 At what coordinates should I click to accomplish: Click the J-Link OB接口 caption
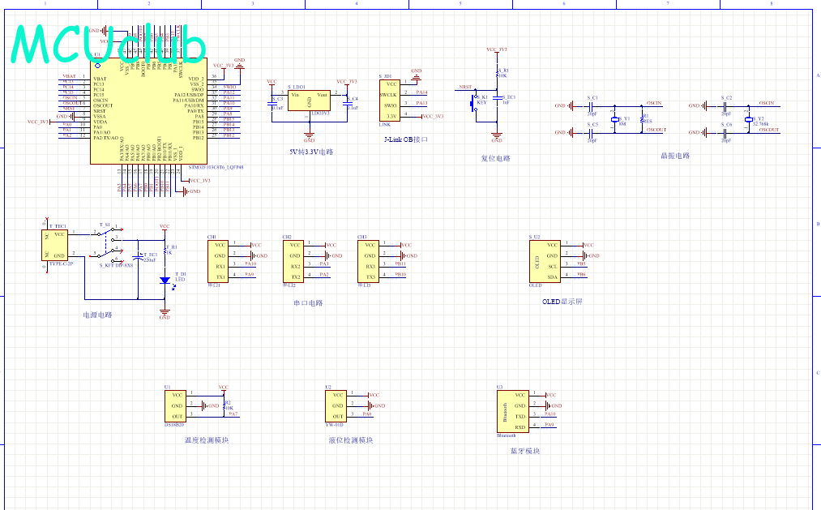click(x=406, y=139)
